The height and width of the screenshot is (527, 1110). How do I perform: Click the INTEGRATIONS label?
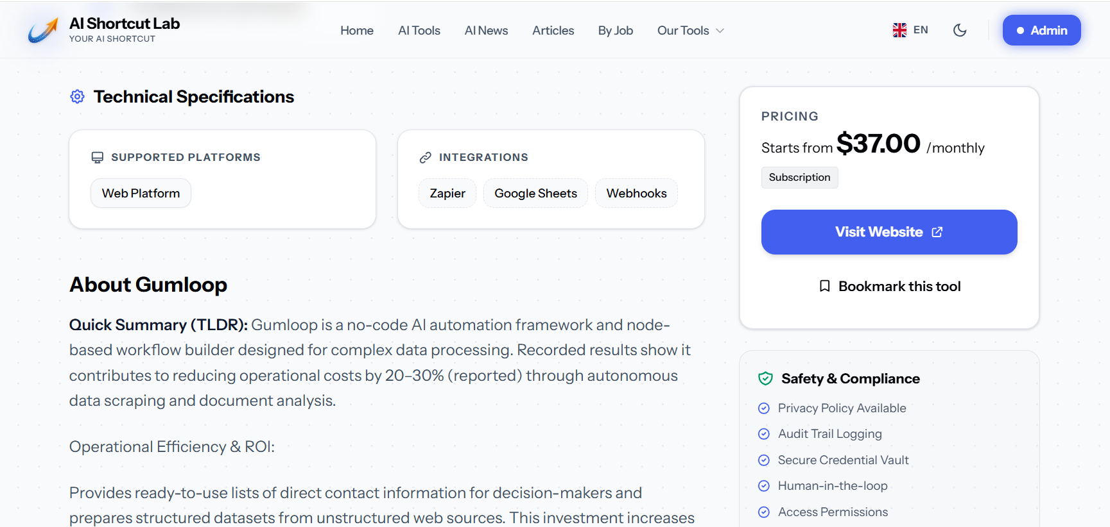(x=483, y=158)
